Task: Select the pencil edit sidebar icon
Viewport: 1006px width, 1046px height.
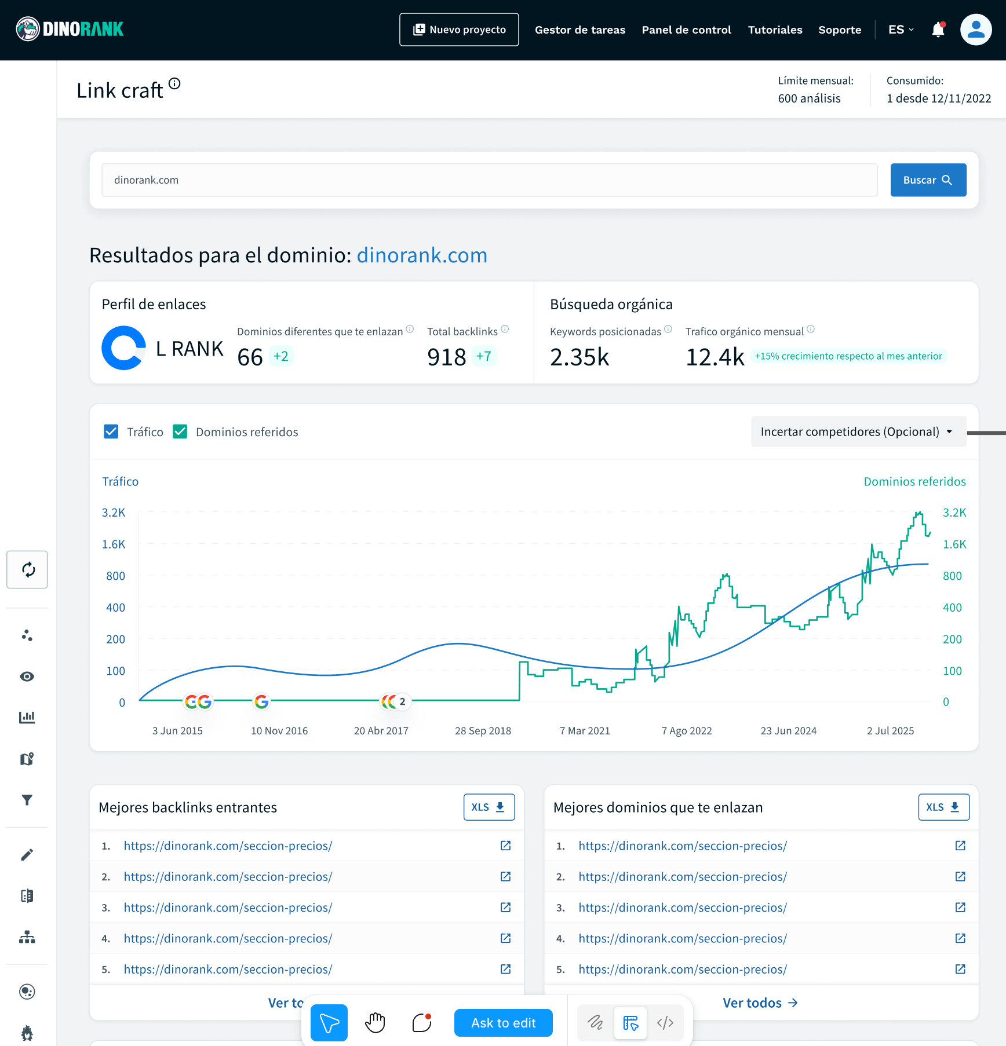Action: click(x=27, y=855)
